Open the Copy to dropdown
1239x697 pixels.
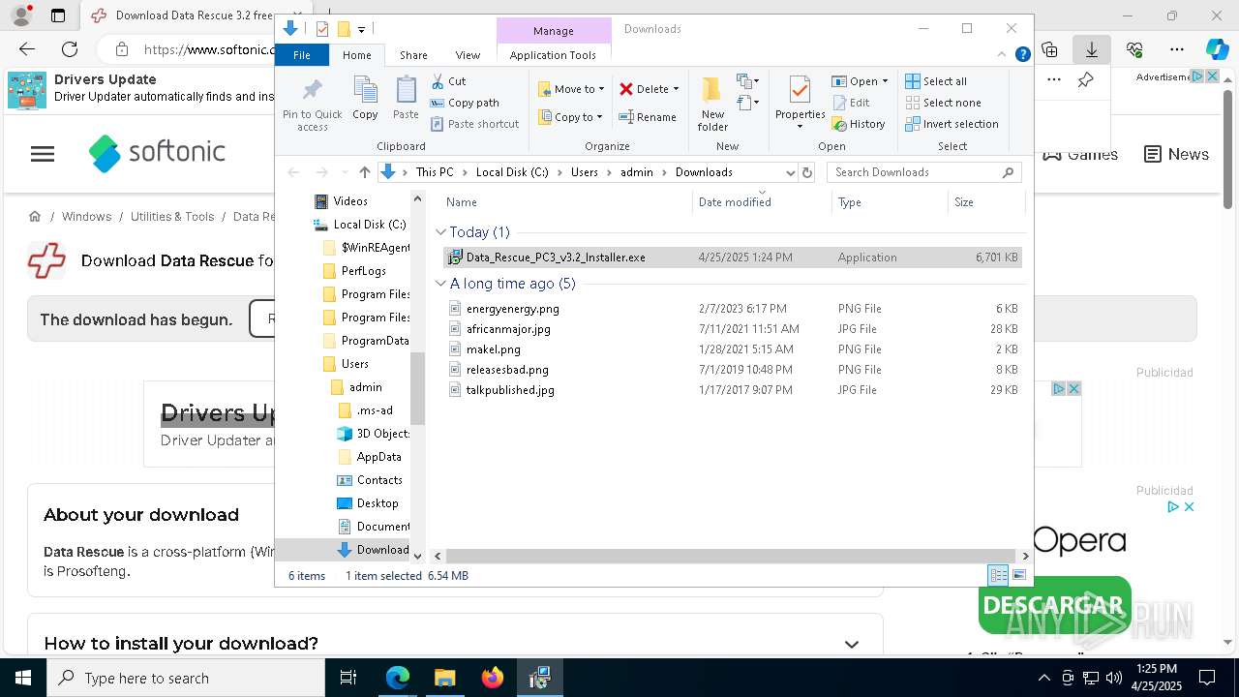tap(571, 117)
